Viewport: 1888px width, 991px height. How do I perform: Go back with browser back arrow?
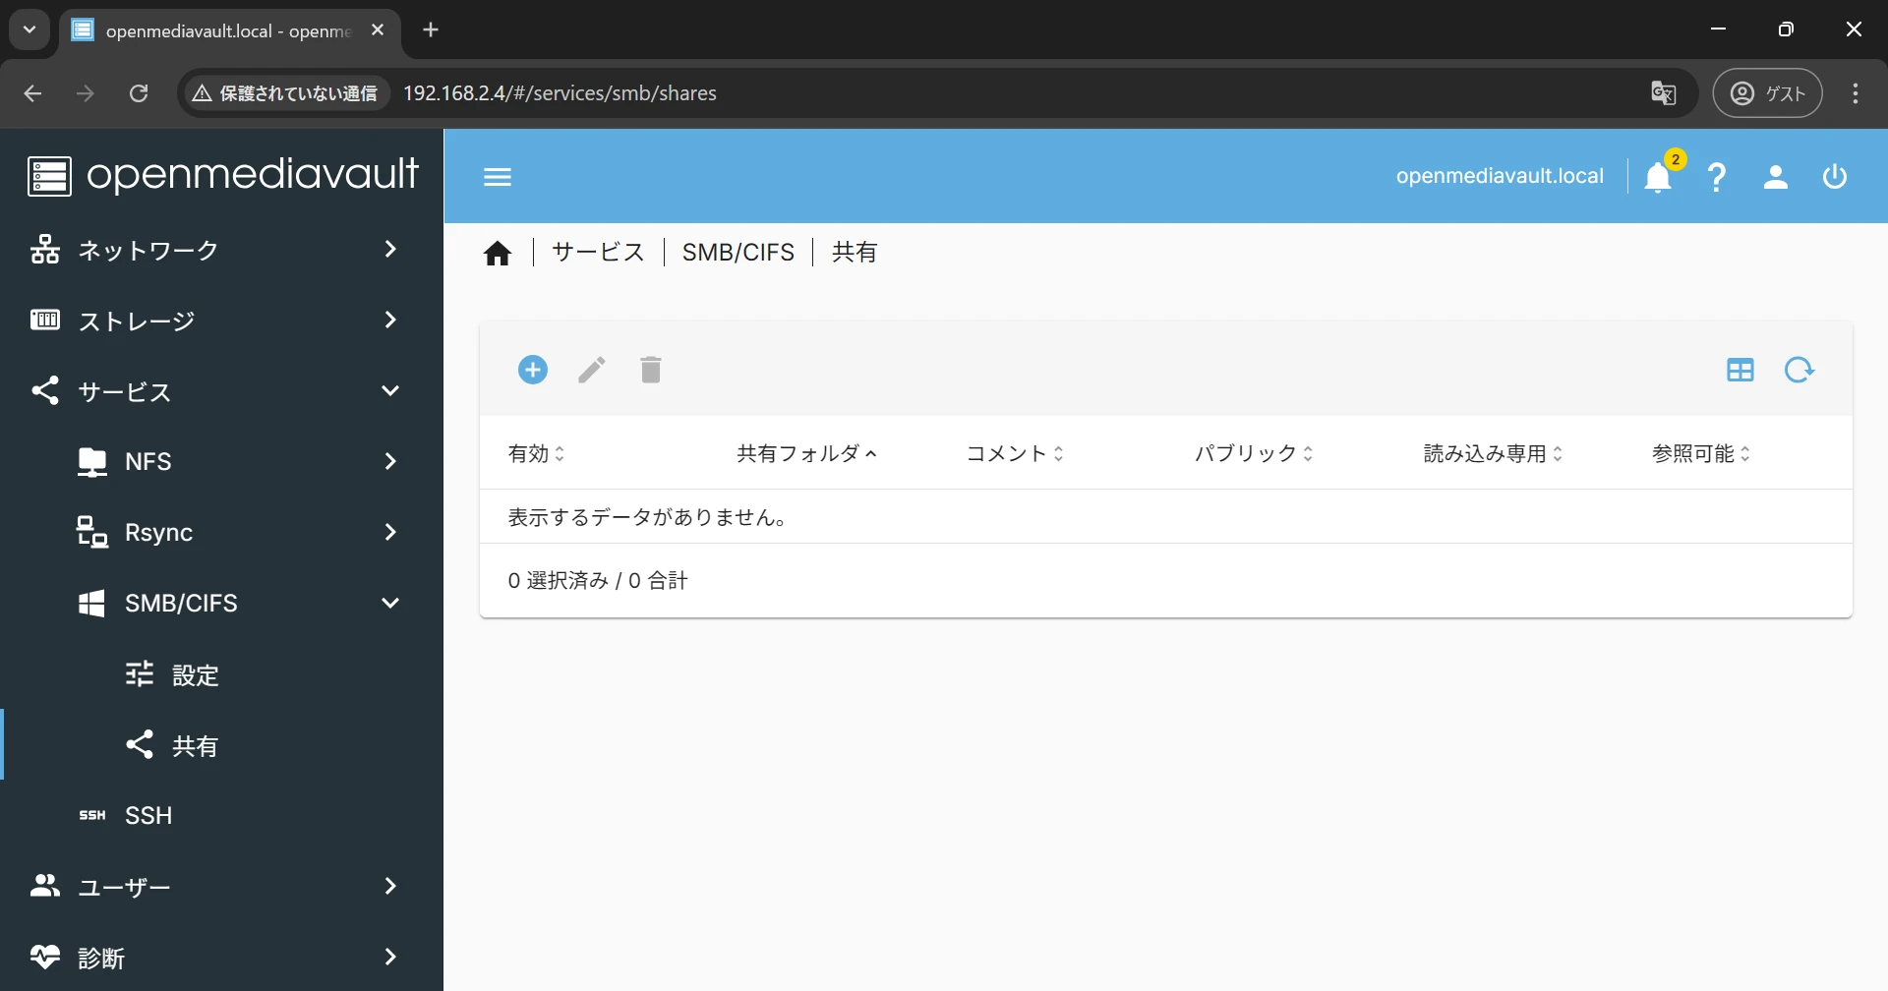point(32,93)
